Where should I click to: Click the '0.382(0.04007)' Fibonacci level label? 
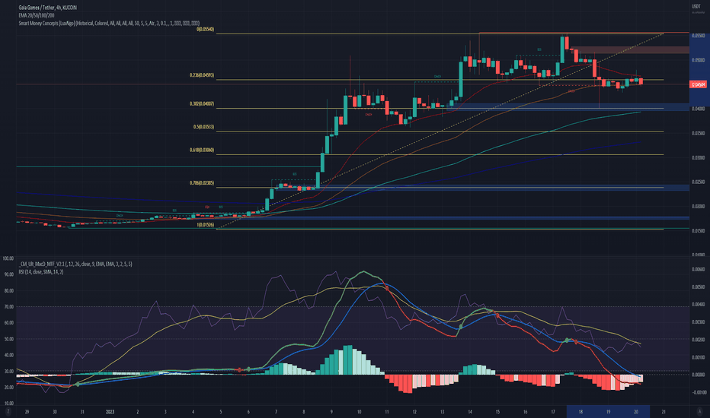(x=202, y=104)
